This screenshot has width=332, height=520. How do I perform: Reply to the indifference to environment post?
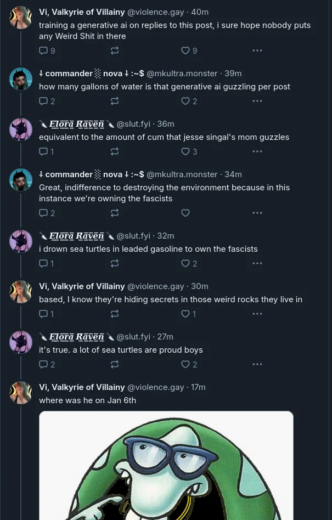pos(47,213)
